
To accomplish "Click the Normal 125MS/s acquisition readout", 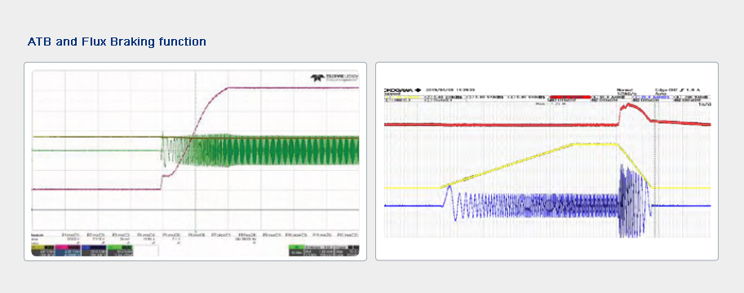I will click(627, 91).
